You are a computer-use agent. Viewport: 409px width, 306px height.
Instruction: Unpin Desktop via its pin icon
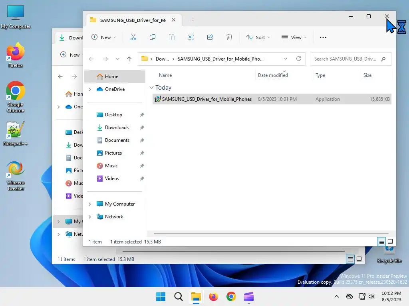[x=142, y=115]
